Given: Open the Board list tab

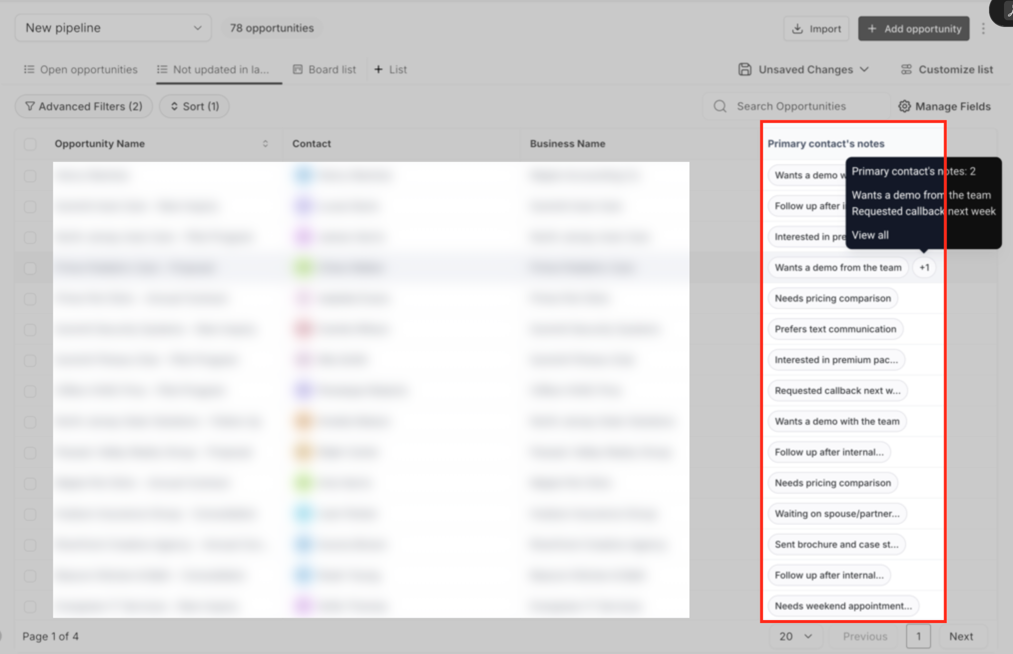Looking at the screenshot, I should [325, 69].
